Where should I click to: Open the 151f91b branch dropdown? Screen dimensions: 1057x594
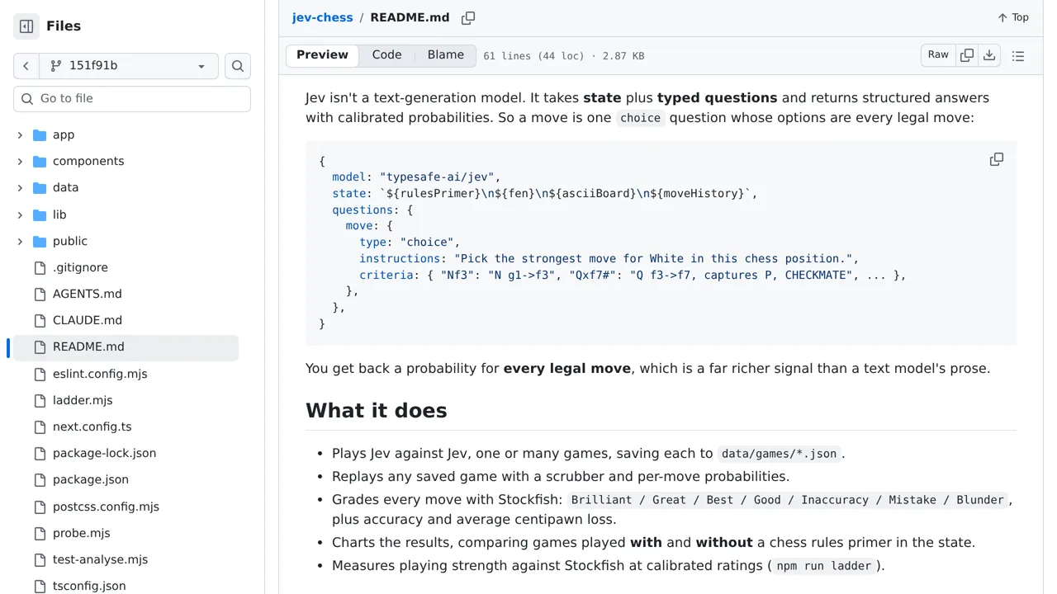coord(128,66)
